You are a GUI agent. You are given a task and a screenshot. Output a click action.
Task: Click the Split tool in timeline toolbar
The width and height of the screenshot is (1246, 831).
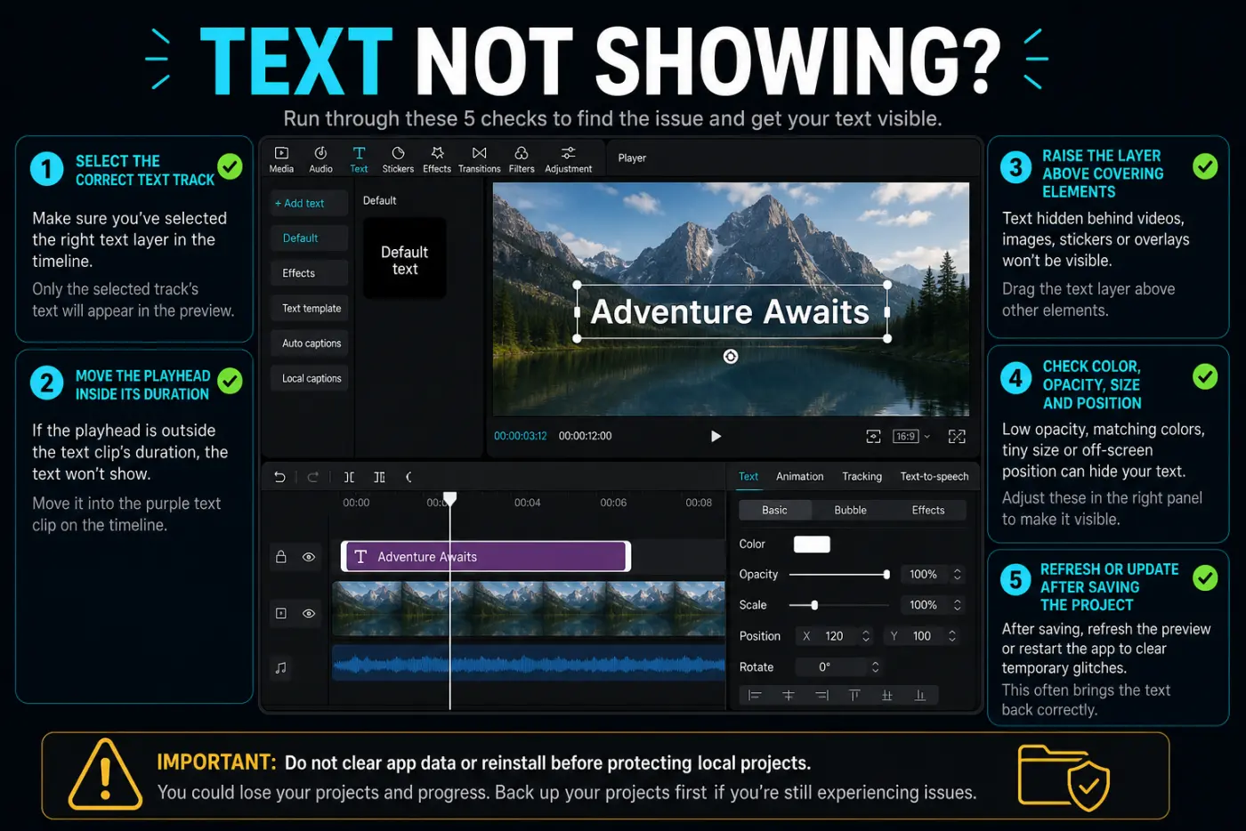(349, 477)
